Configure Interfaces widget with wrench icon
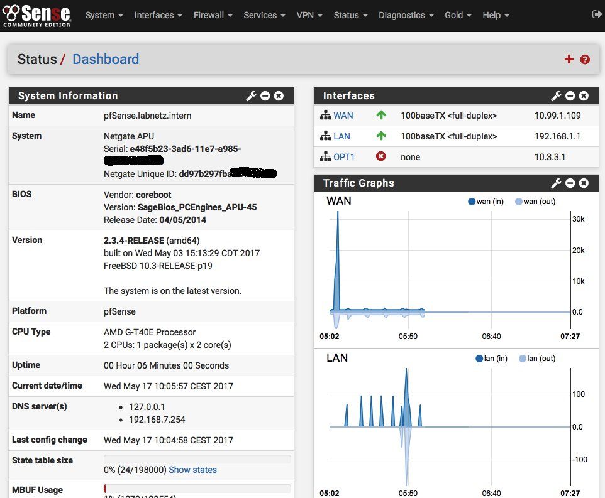Viewport: 605px width, 498px height. click(x=556, y=96)
